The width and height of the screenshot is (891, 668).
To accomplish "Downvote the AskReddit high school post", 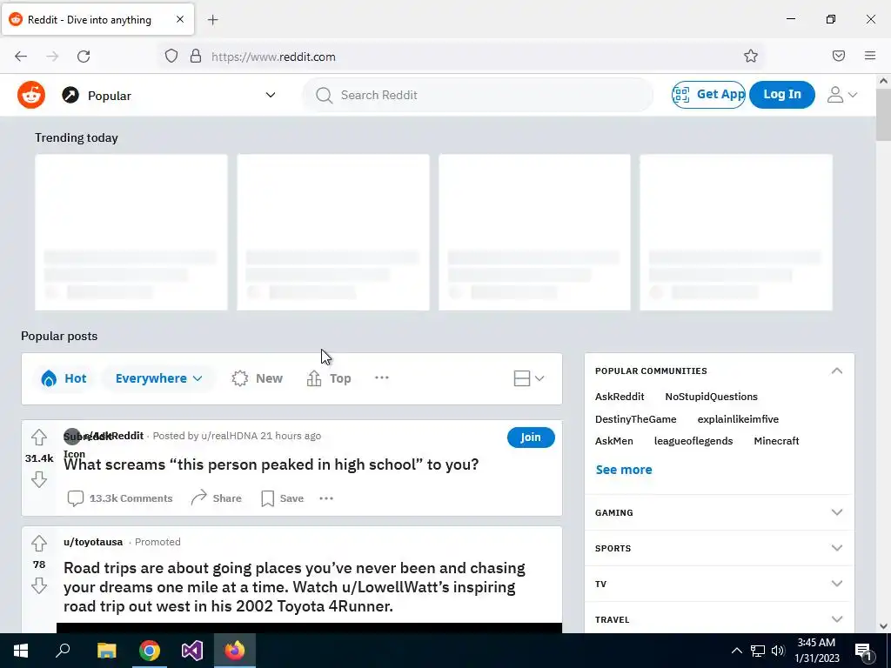I will click(x=38, y=479).
